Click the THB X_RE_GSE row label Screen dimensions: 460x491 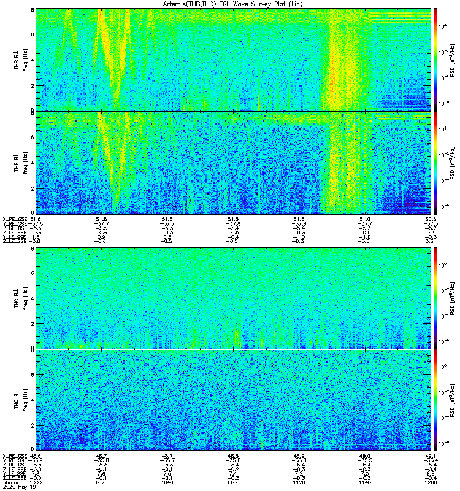click(x=15, y=219)
